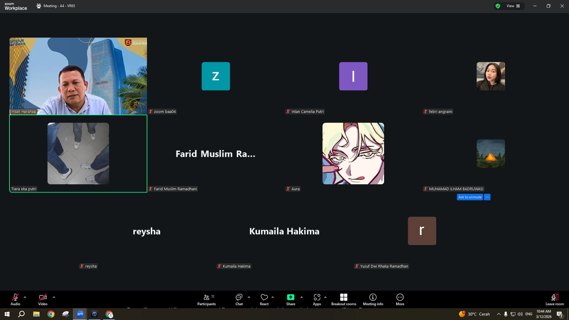Open the clock showing 10:44 AM
The height and width of the screenshot is (320, 569).
coord(544,314)
